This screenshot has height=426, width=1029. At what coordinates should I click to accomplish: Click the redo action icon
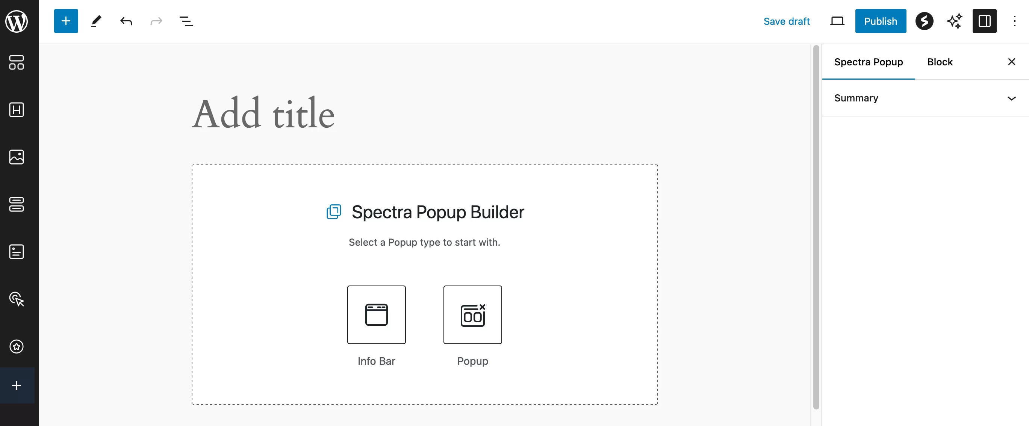156,21
